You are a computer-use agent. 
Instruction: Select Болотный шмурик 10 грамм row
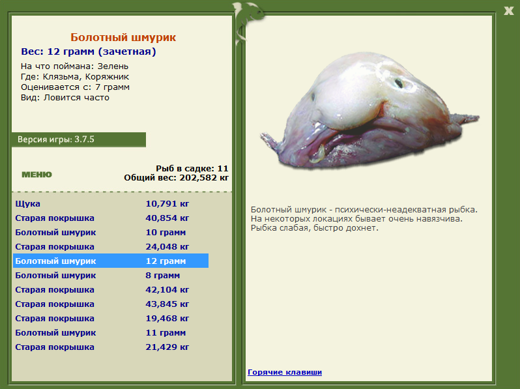tap(111, 232)
